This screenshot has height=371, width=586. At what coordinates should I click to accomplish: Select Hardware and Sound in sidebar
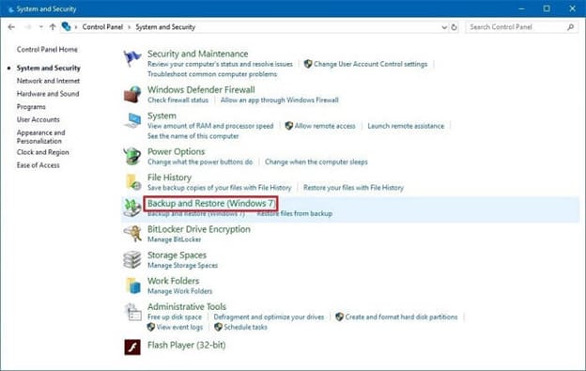(48, 93)
